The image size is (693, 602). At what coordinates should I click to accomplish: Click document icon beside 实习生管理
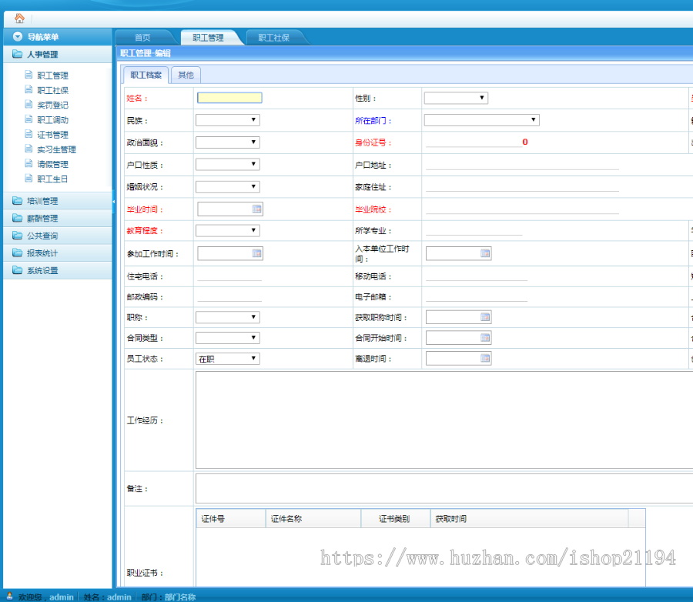(x=28, y=149)
